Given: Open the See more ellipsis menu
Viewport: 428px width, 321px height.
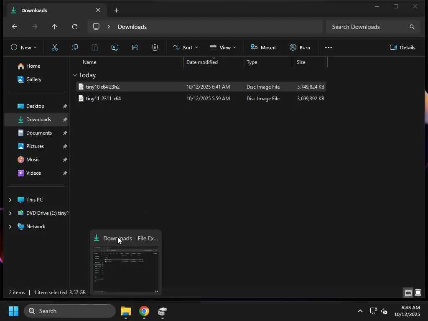Looking at the screenshot, I should tap(329, 48).
